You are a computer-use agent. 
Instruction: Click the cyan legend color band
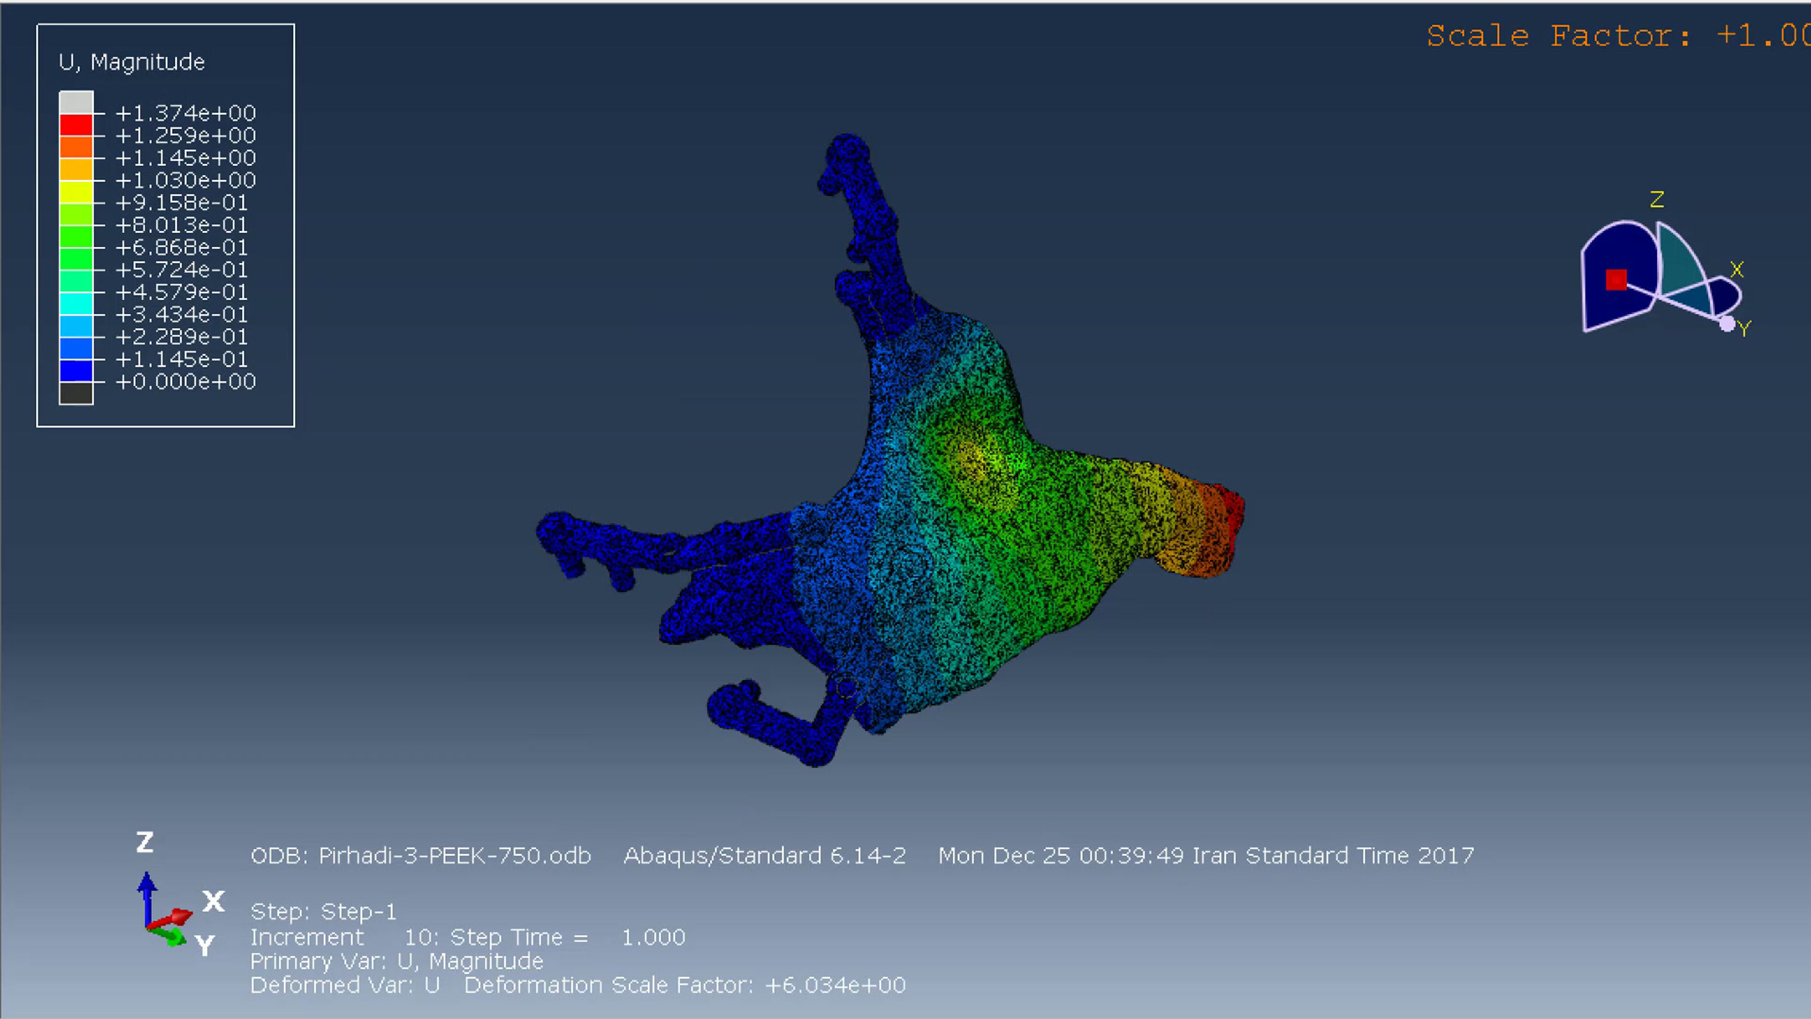(x=76, y=304)
